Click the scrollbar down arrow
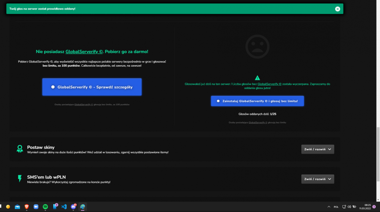 pyautogui.click(x=378, y=200)
